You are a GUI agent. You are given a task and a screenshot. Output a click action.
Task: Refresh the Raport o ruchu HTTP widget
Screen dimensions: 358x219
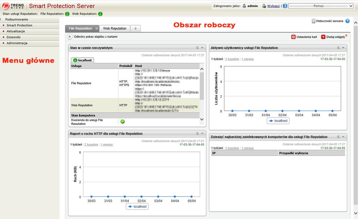point(197,134)
